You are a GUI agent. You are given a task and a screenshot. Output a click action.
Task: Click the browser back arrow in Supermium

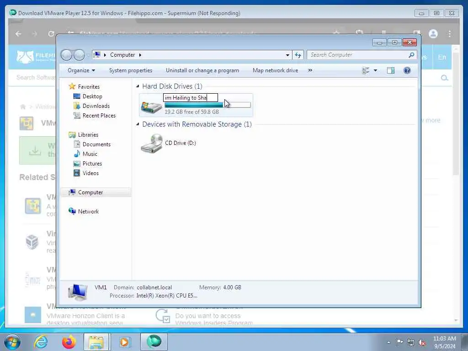[x=18, y=34]
